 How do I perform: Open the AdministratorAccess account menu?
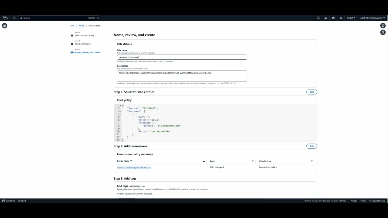pyautogui.click(x=372, y=18)
